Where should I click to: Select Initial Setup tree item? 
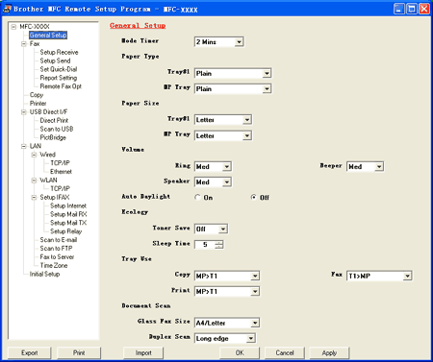[44, 274]
